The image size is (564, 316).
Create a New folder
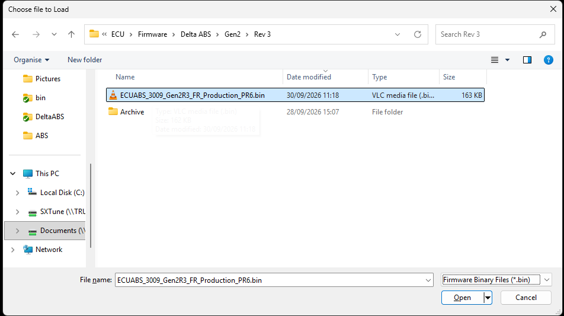85,60
